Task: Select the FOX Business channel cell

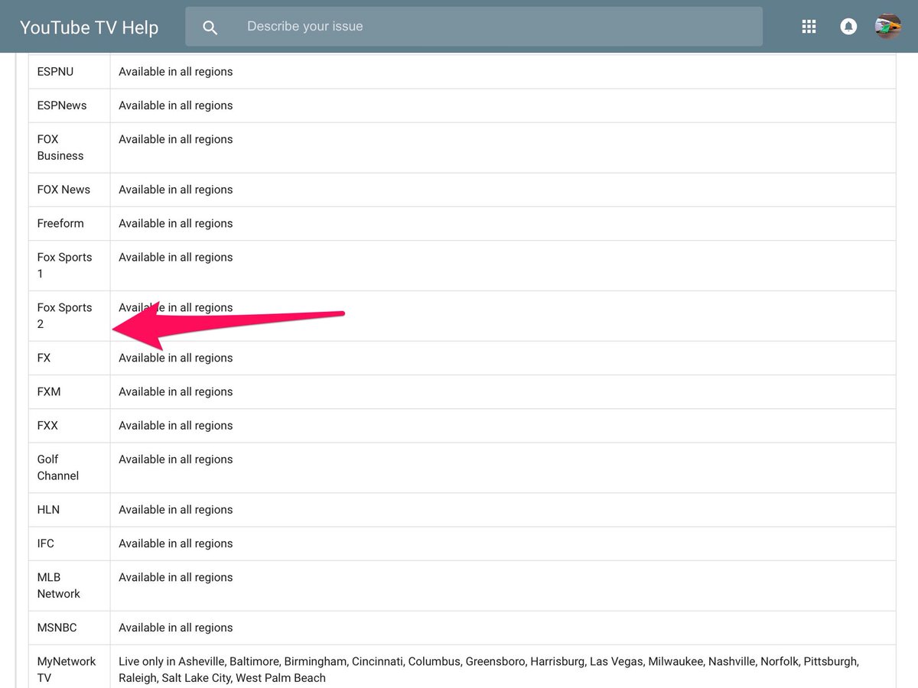Action: [70, 148]
